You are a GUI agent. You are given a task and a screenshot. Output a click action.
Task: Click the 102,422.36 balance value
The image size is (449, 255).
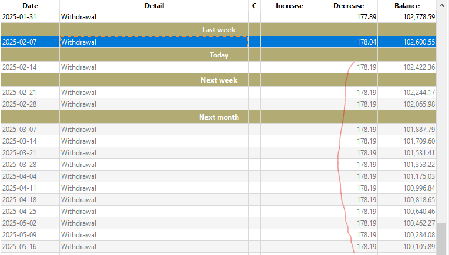tap(419, 67)
